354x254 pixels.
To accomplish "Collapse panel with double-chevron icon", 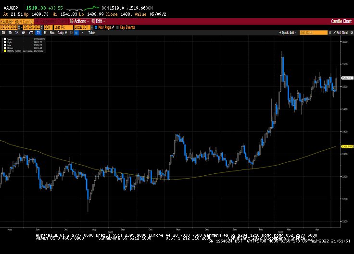I will [x=330, y=33].
